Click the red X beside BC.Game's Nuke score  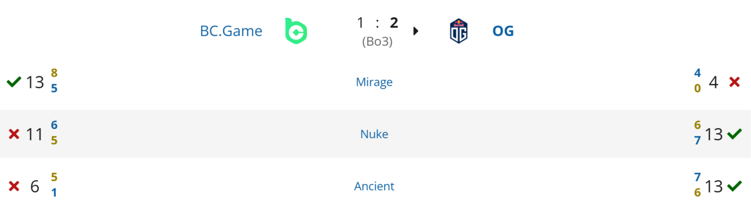[x=14, y=134]
